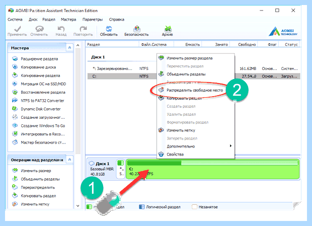
Task: Click the Диск 1 group heading in list
Action: pos(98,57)
